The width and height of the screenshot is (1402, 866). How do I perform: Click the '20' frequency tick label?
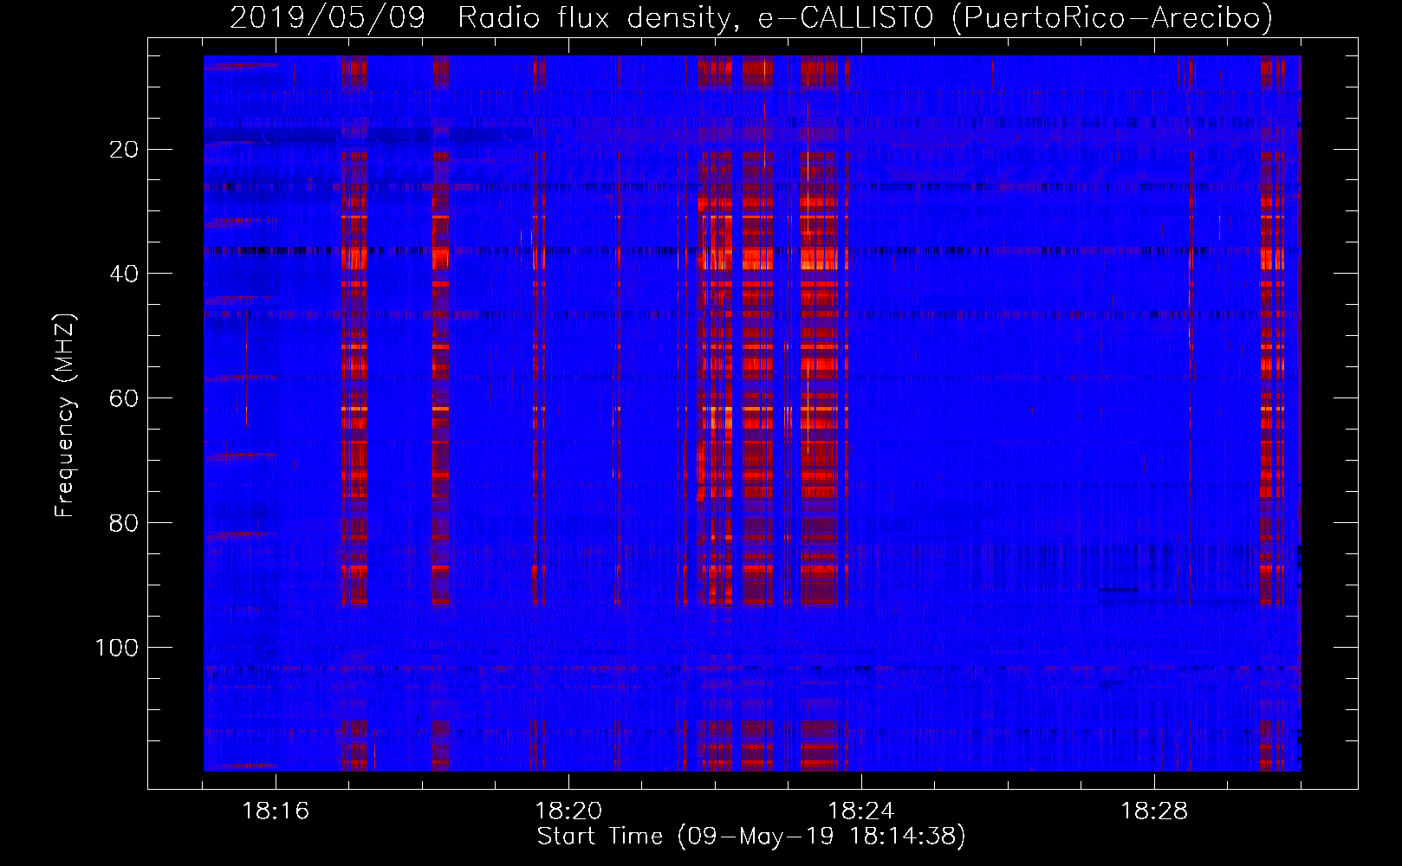[124, 150]
